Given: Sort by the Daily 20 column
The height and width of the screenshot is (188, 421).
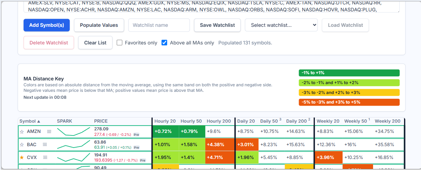Looking at the screenshot, I should pyautogui.click(x=246, y=121).
